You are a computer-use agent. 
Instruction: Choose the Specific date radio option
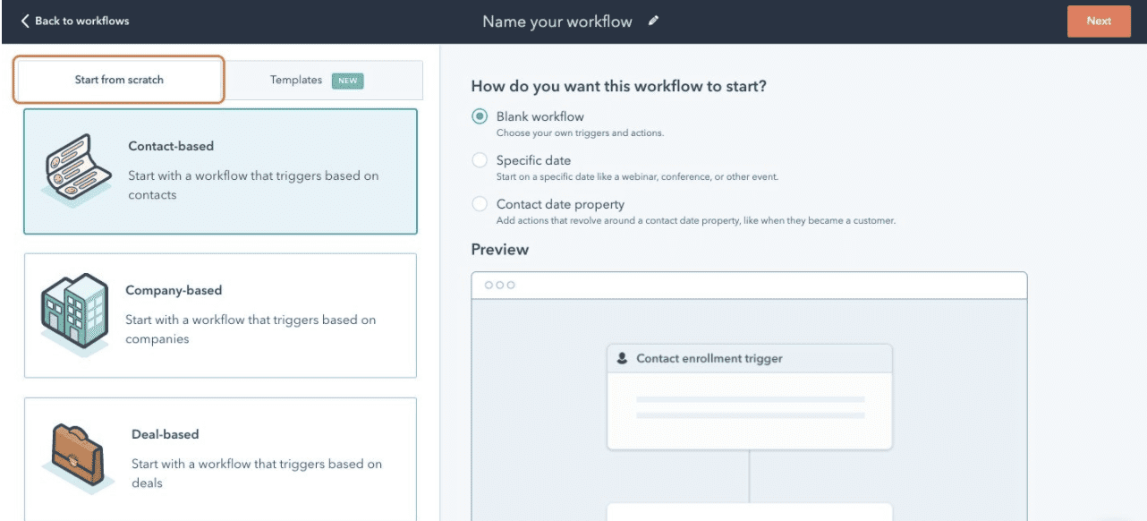pyautogui.click(x=480, y=161)
